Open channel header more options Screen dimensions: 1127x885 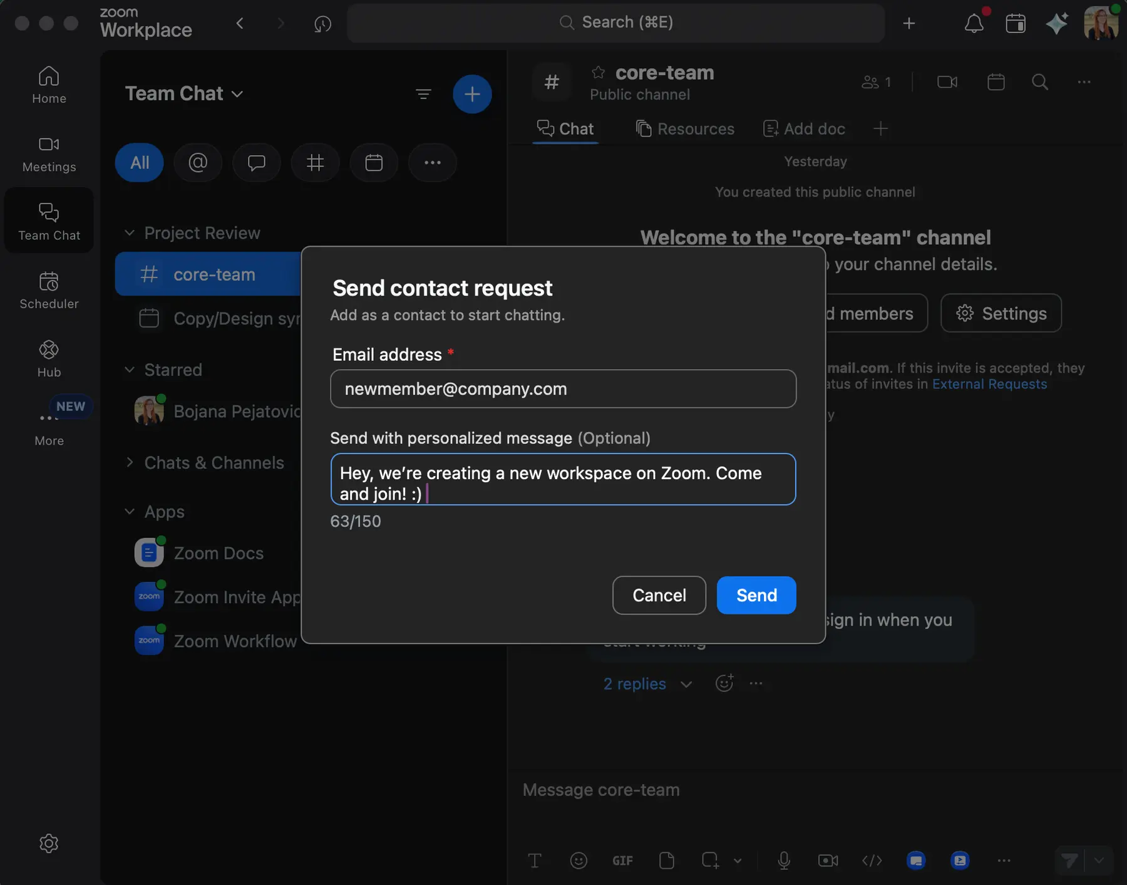[1084, 82]
